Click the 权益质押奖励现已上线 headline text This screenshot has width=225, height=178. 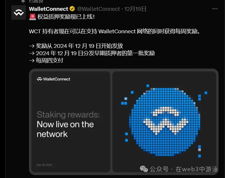pos(66,17)
